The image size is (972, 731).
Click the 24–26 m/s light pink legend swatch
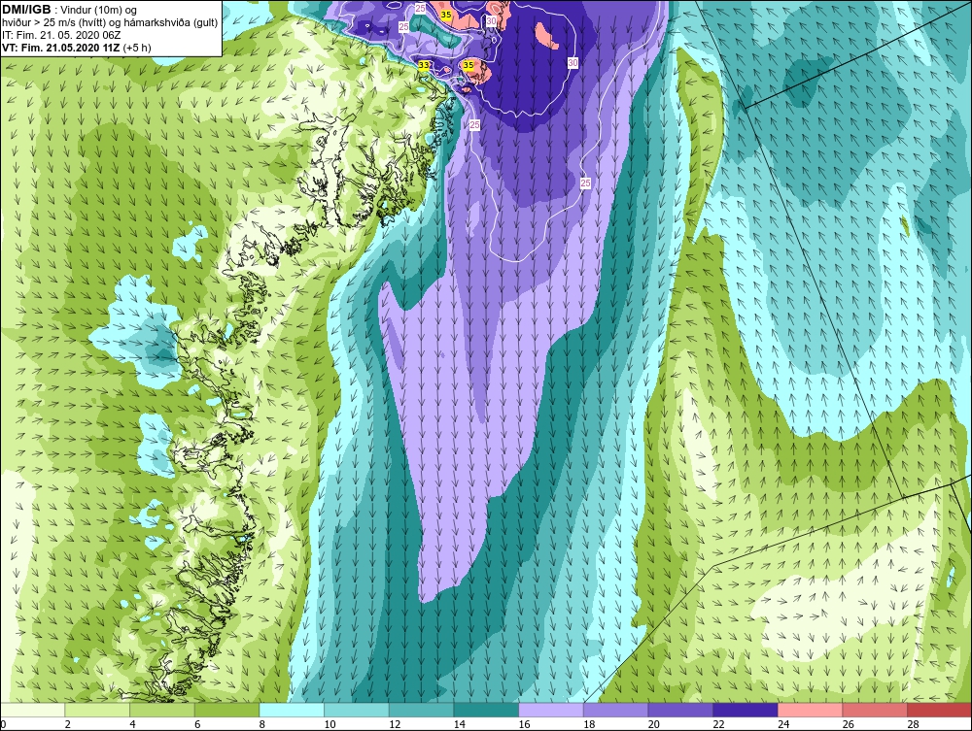810,710
